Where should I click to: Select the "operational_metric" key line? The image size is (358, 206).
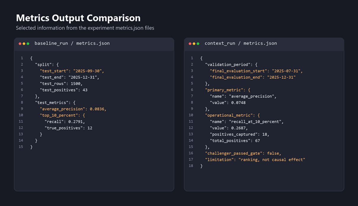tap(232, 115)
